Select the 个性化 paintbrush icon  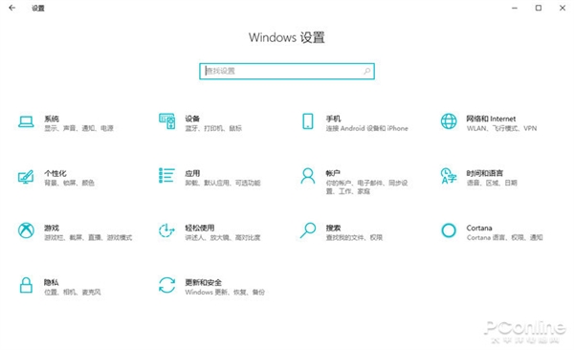26,177
